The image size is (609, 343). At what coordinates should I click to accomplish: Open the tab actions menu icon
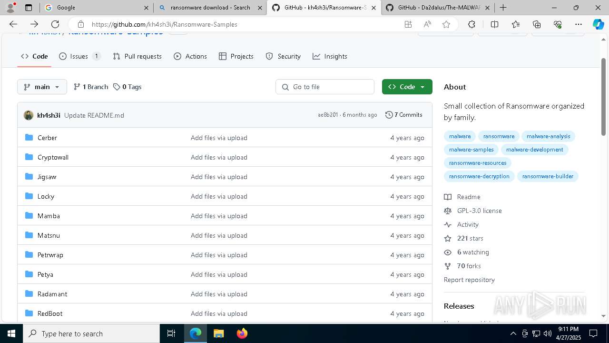tap(29, 8)
